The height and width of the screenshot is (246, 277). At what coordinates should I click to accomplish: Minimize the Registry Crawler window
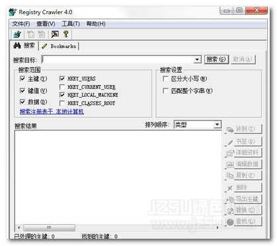227,11
